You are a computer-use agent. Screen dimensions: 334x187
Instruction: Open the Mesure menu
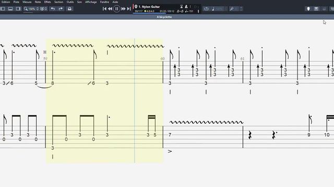coord(27,2)
